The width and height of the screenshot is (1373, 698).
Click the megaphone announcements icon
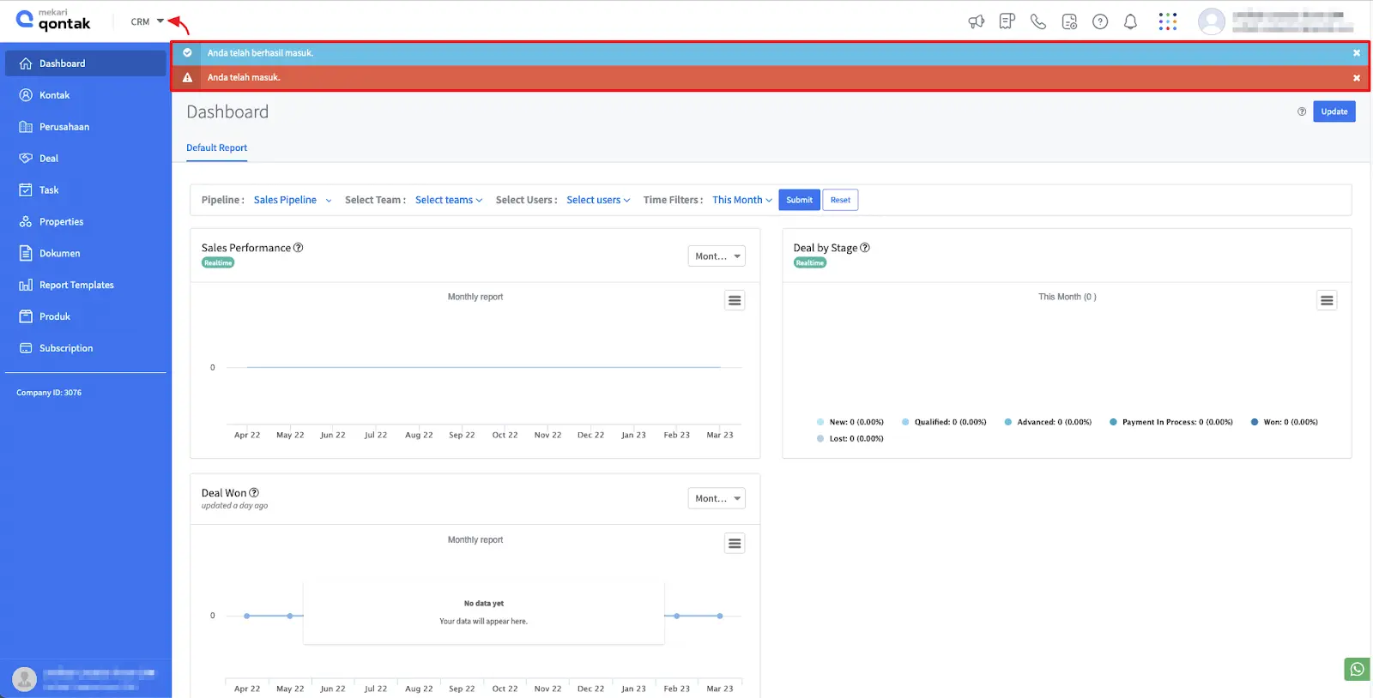point(976,22)
